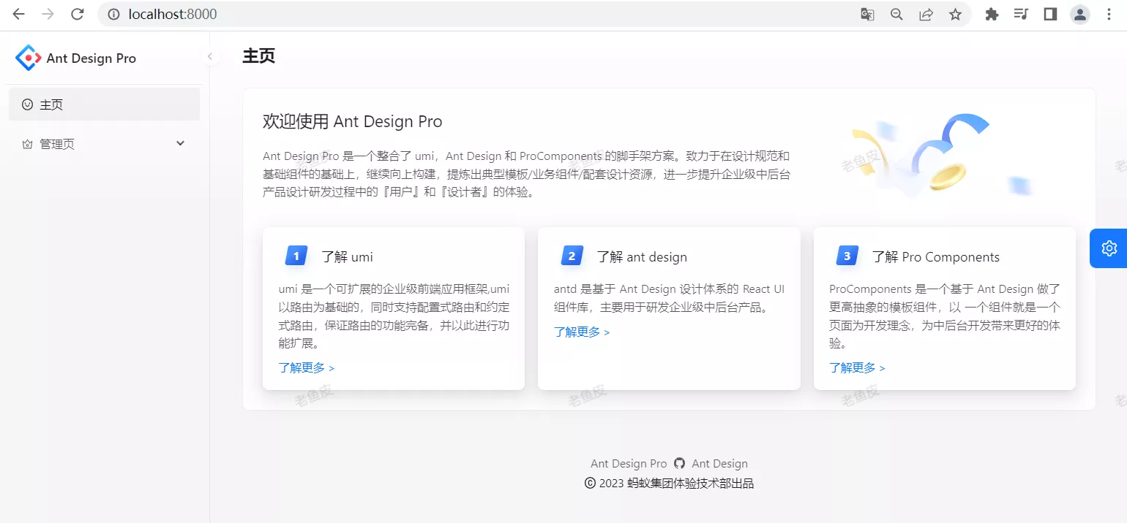Open 了解更多 link in ant design card
Screen dimensions: 1127x523
click(x=582, y=332)
